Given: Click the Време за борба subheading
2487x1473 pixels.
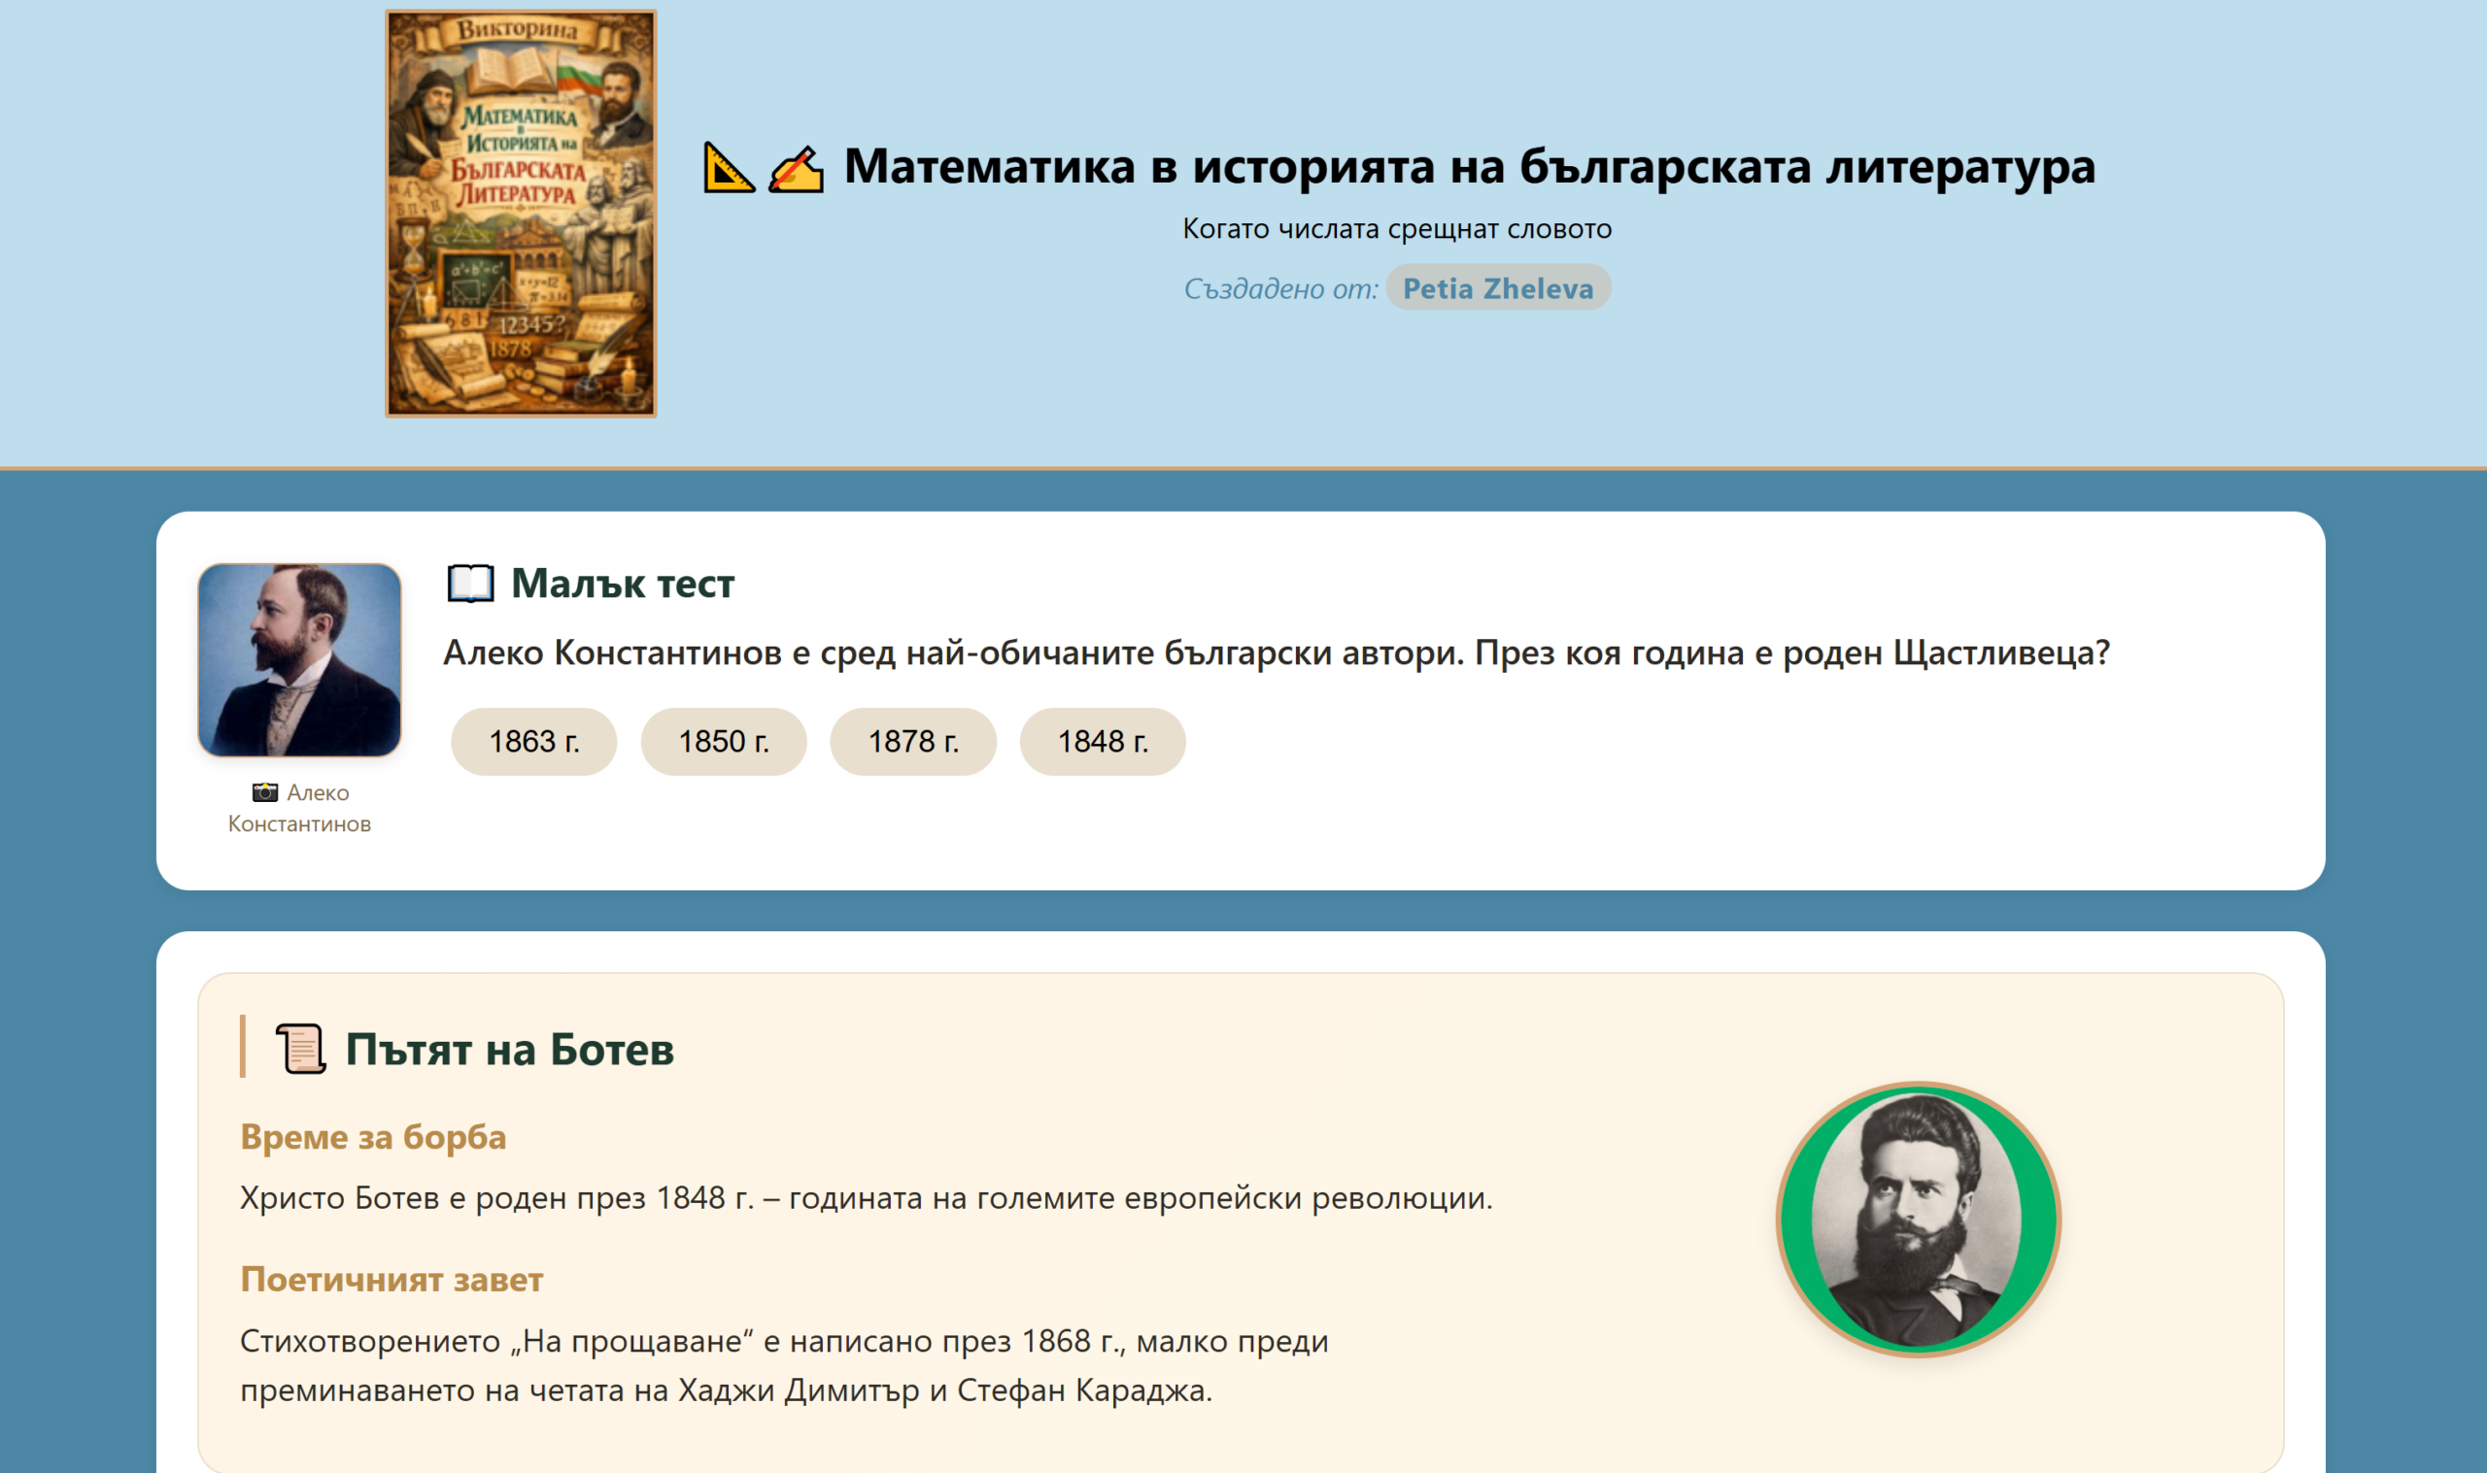Looking at the screenshot, I should click(x=373, y=1136).
